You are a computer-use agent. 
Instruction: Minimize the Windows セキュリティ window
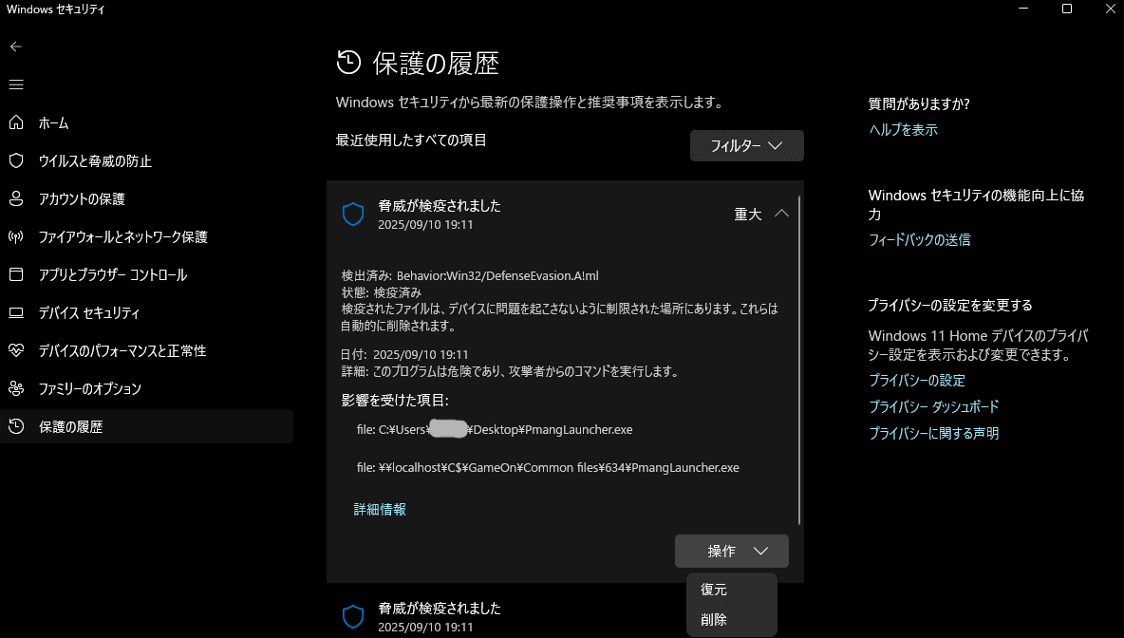pos(1023,9)
